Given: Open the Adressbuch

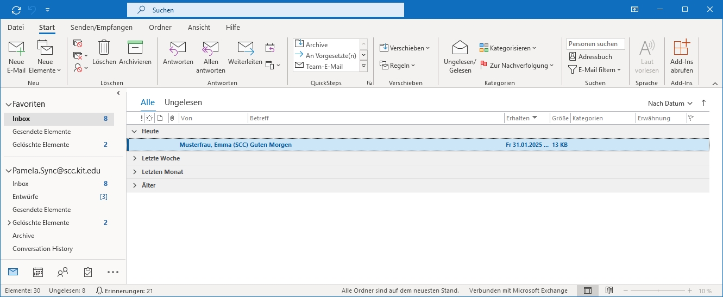Looking at the screenshot, I should point(590,56).
